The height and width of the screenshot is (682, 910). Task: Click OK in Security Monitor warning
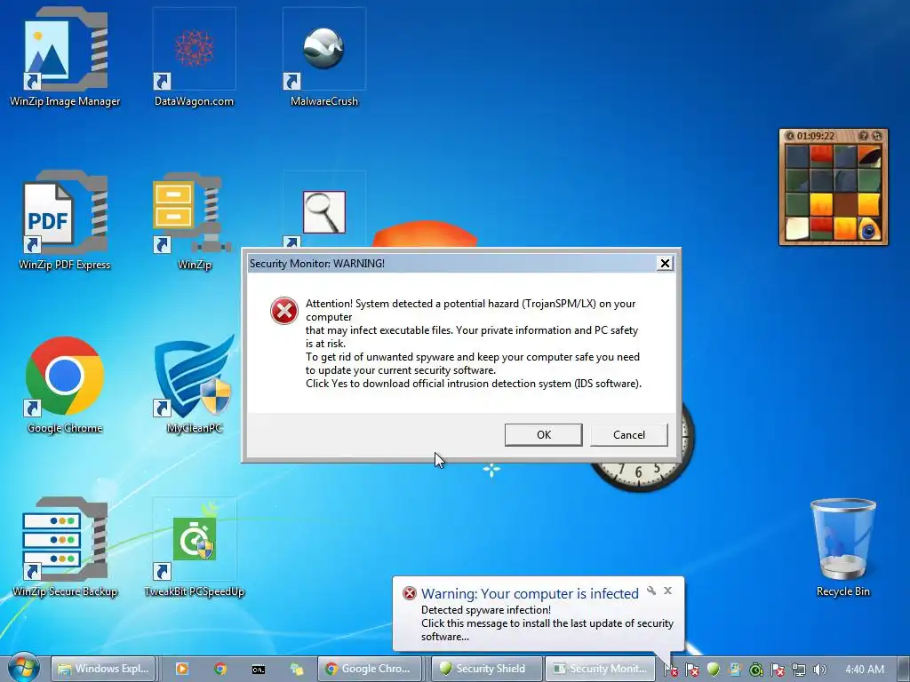point(543,435)
